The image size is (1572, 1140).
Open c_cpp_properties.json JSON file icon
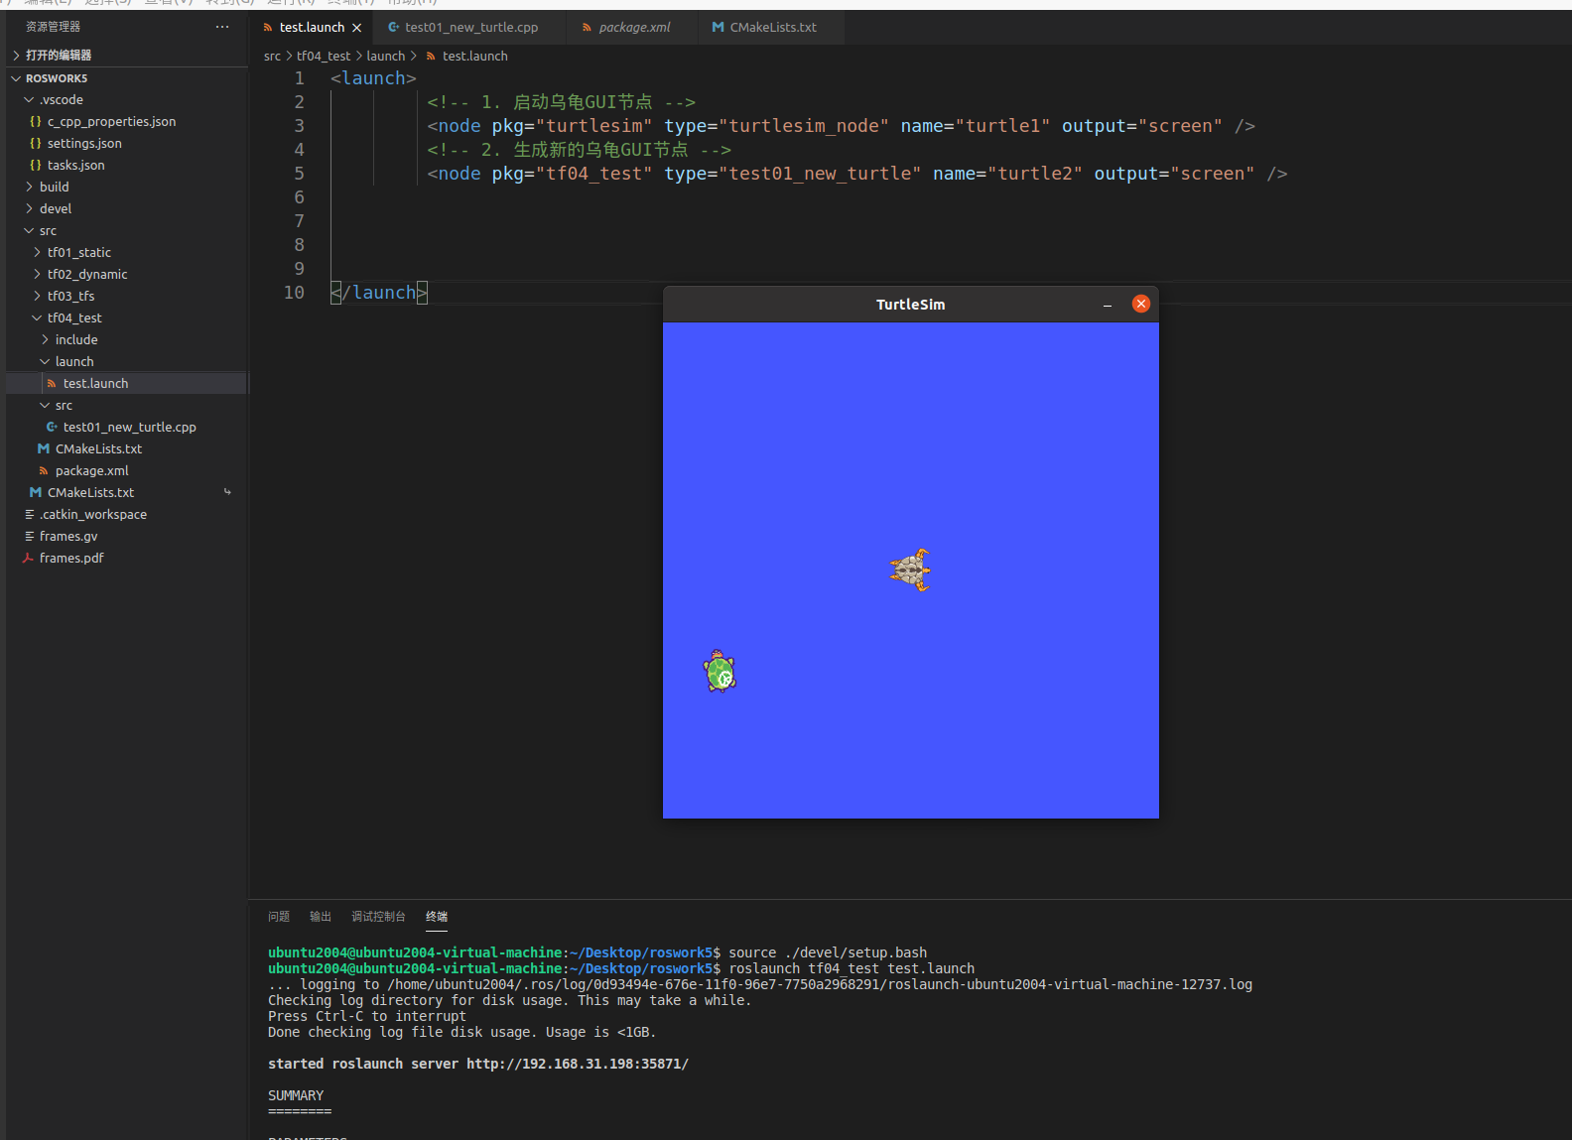(x=36, y=121)
